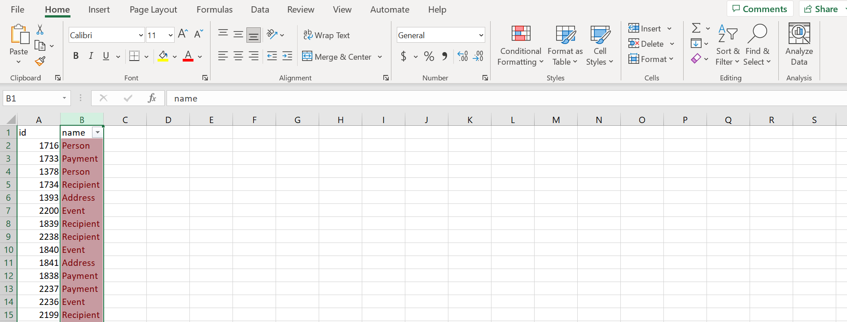Open the Comments pane button
The image size is (847, 322).
click(759, 9)
